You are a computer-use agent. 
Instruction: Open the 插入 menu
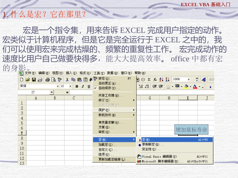tap(71, 73)
